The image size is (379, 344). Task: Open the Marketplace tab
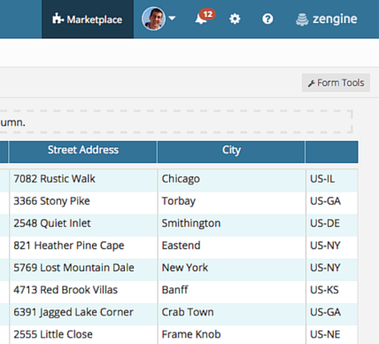coord(88,20)
